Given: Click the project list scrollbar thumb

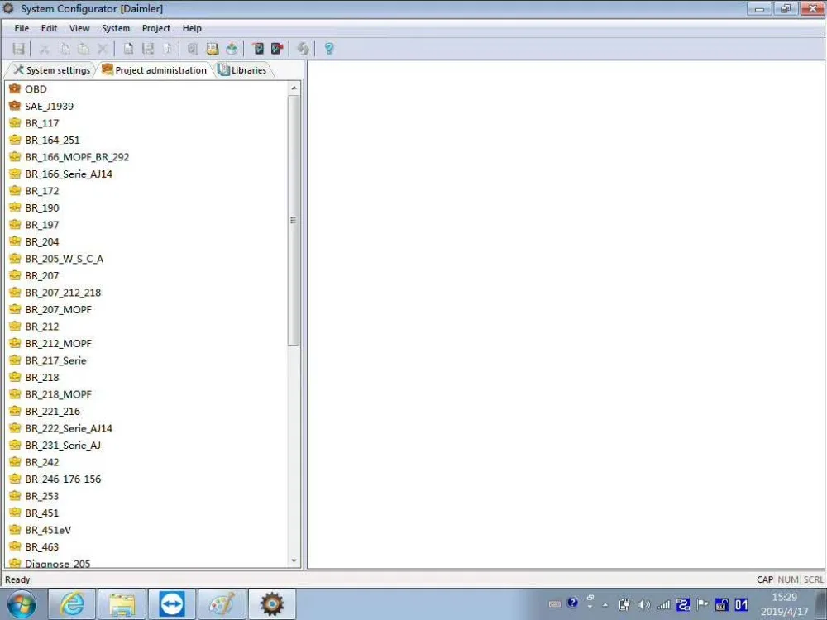Looking at the screenshot, I should 294,221.
